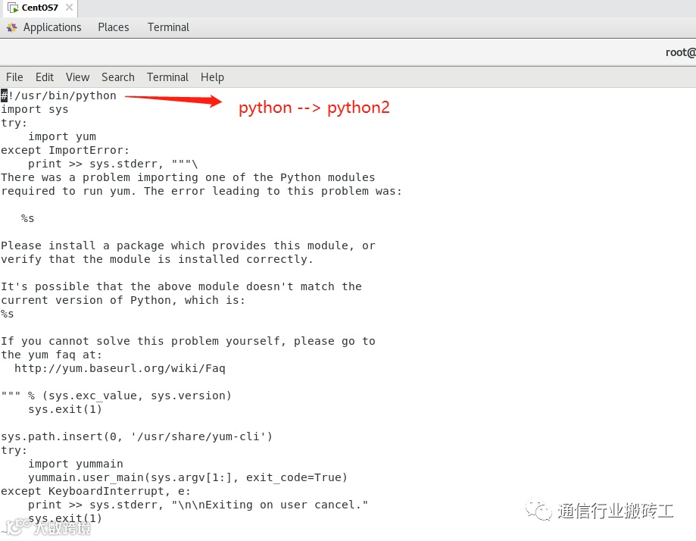Click the line 'verify that the module is installed'

157,259
